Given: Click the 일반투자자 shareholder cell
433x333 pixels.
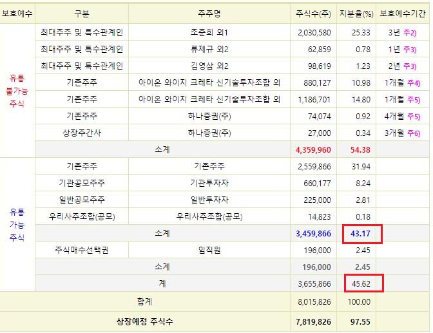Looking at the screenshot, I should (209, 200).
